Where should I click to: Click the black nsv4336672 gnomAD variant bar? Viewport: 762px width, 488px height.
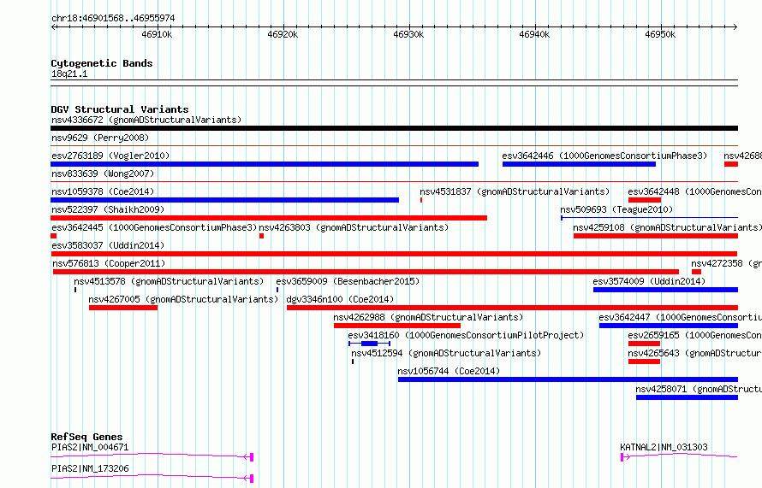click(394, 128)
